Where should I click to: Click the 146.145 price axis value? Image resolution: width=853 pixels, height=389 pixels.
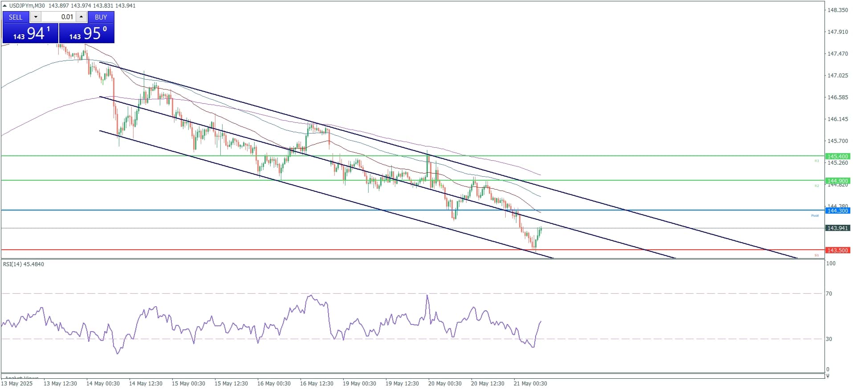click(837, 119)
